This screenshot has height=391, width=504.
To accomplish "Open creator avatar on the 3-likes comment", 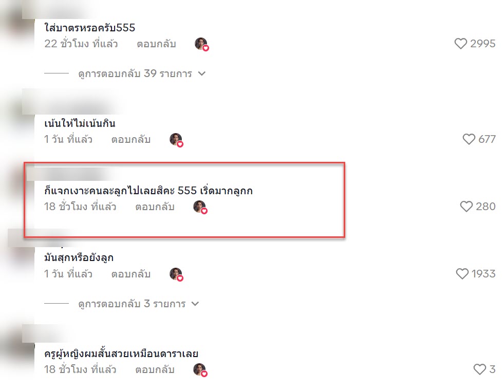I will click(200, 370).
